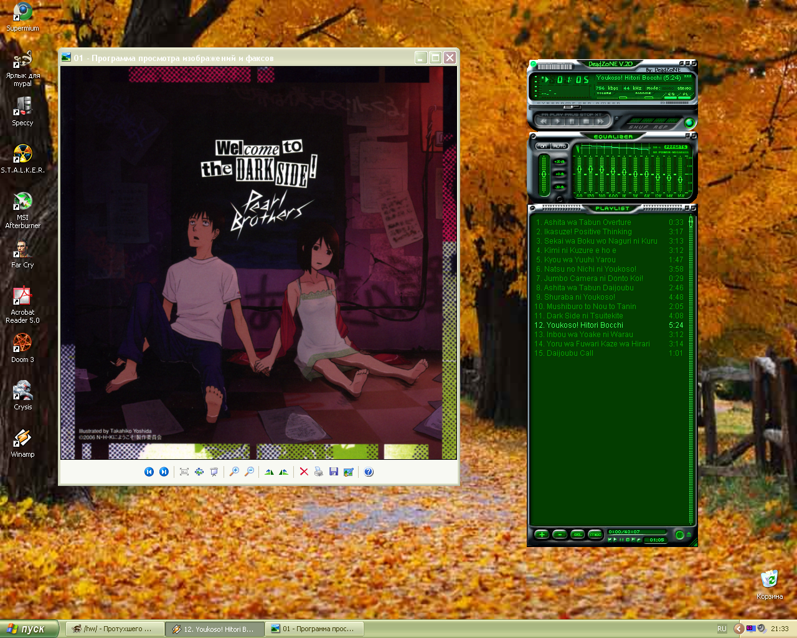Select the Recycle Bin (Корзина) icon

pyautogui.click(x=770, y=585)
